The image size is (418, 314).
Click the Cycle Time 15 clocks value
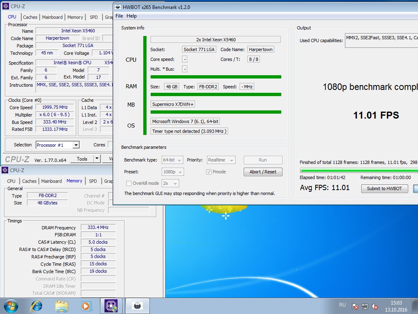(98, 264)
